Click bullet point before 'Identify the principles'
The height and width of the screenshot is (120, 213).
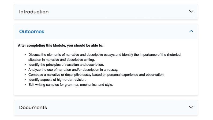tap(25, 65)
